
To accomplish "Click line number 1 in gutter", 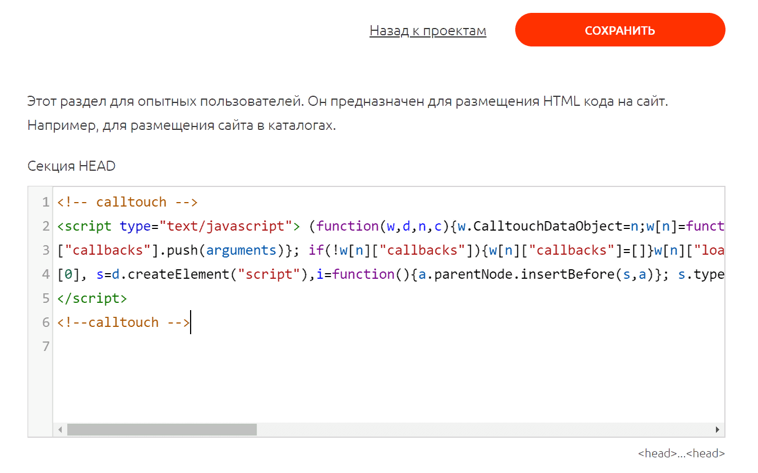I will pos(46,202).
